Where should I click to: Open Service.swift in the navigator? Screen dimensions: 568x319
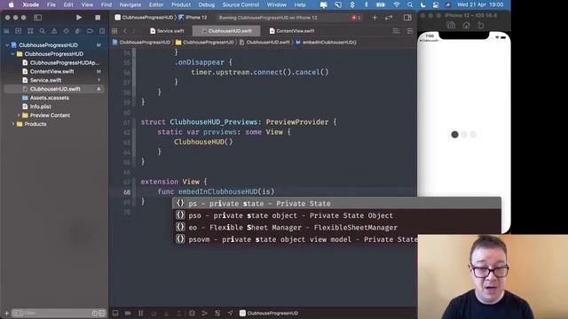point(42,81)
